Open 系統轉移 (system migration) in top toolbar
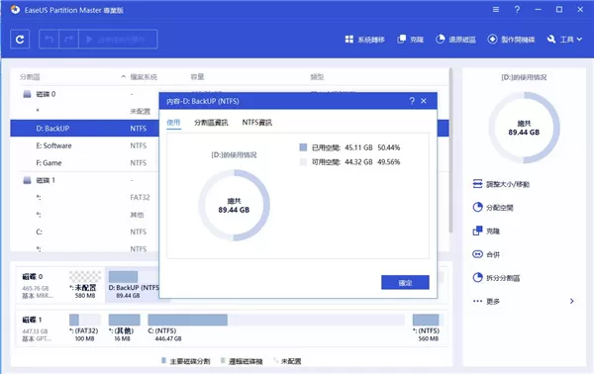This screenshot has width=594, height=374. [364, 40]
